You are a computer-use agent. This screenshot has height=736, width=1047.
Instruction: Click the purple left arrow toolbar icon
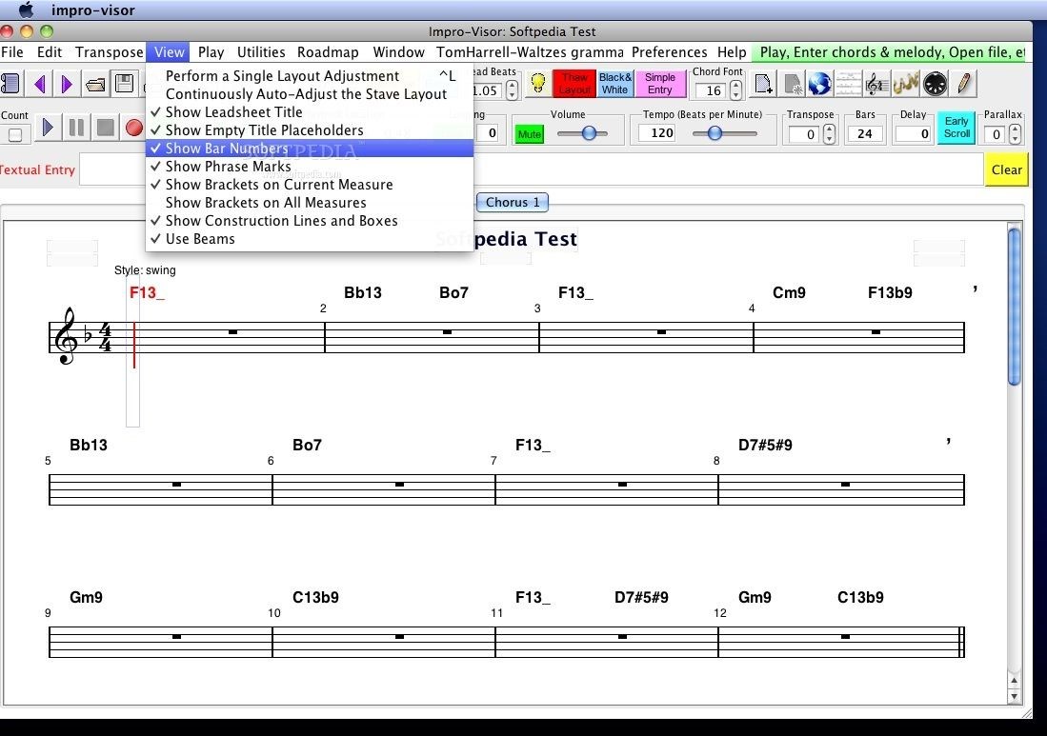tap(40, 84)
